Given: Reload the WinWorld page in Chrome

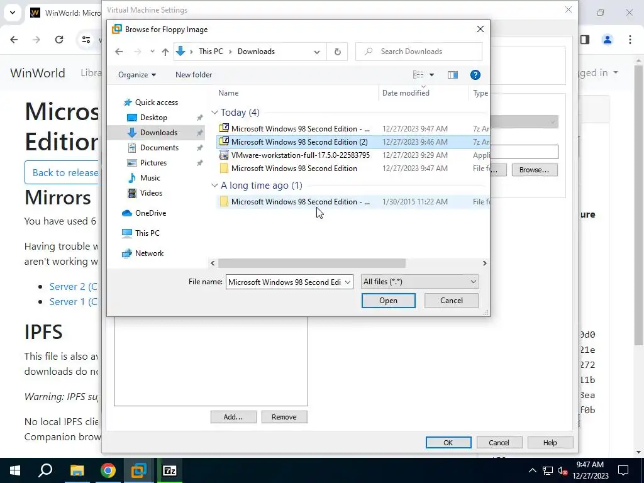Looking at the screenshot, I should pos(59,40).
